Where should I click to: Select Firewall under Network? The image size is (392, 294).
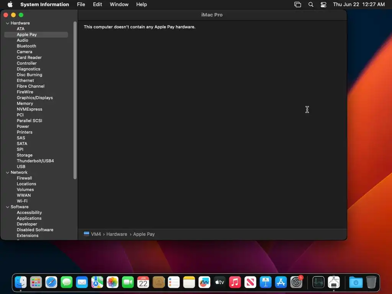pyautogui.click(x=24, y=178)
